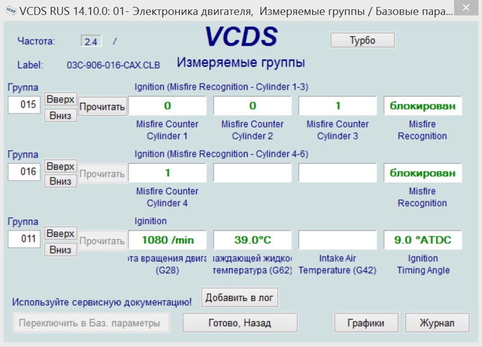Viewport: 482px width, 347px height.
Task: Click Вниз for group 015
Action: (x=61, y=115)
